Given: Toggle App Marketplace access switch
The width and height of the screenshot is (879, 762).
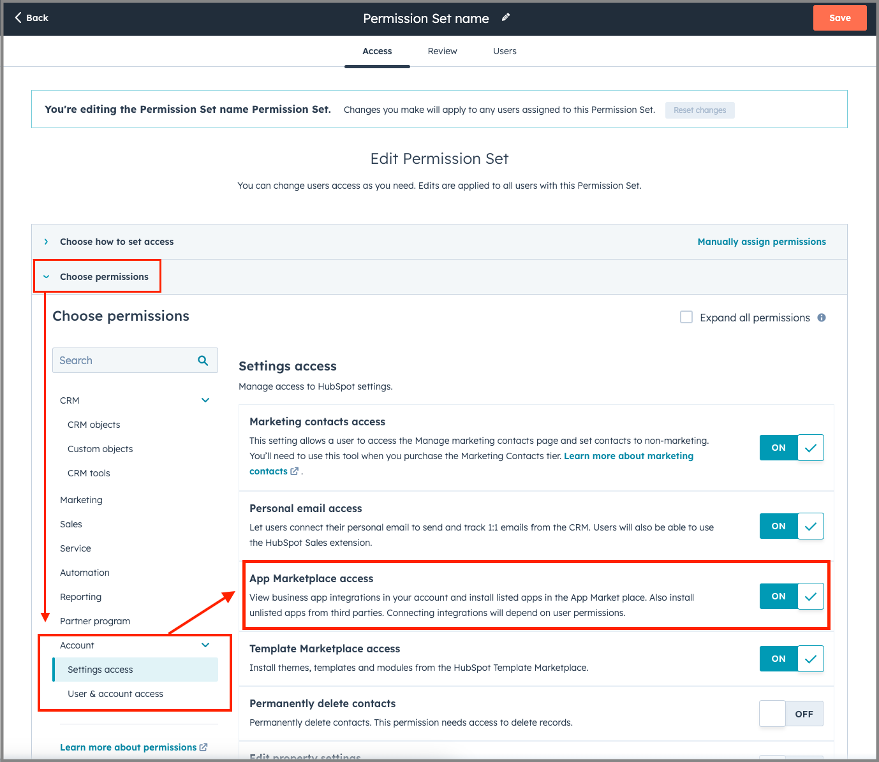Looking at the screenshot, I should coord(792,596).
